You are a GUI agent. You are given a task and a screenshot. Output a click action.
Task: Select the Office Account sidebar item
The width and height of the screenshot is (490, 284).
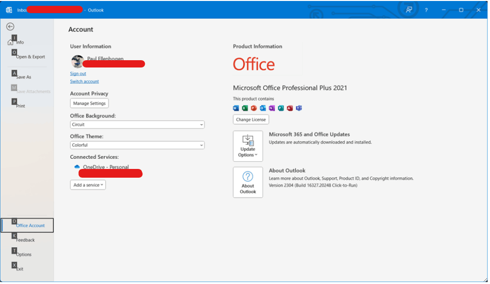click(x=27, y=225)
